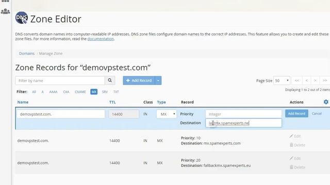
Task: Edit the fallbackmx.spamexperts.eu record
Action: point(295,158)
